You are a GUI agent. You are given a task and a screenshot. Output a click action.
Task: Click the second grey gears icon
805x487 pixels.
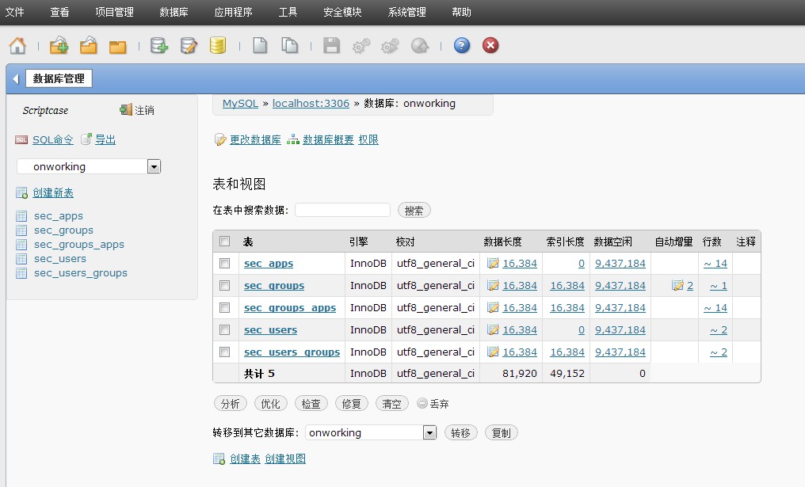point(390,46)
